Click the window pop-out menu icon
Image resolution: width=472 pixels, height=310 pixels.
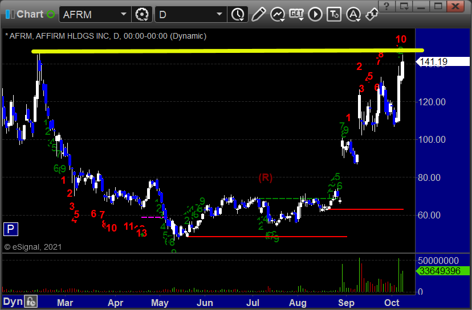tap(404, 6)
